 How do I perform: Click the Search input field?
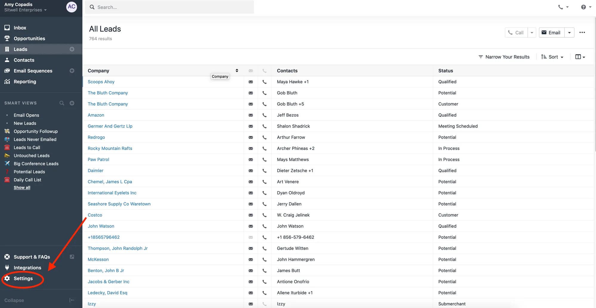[169, 7]
